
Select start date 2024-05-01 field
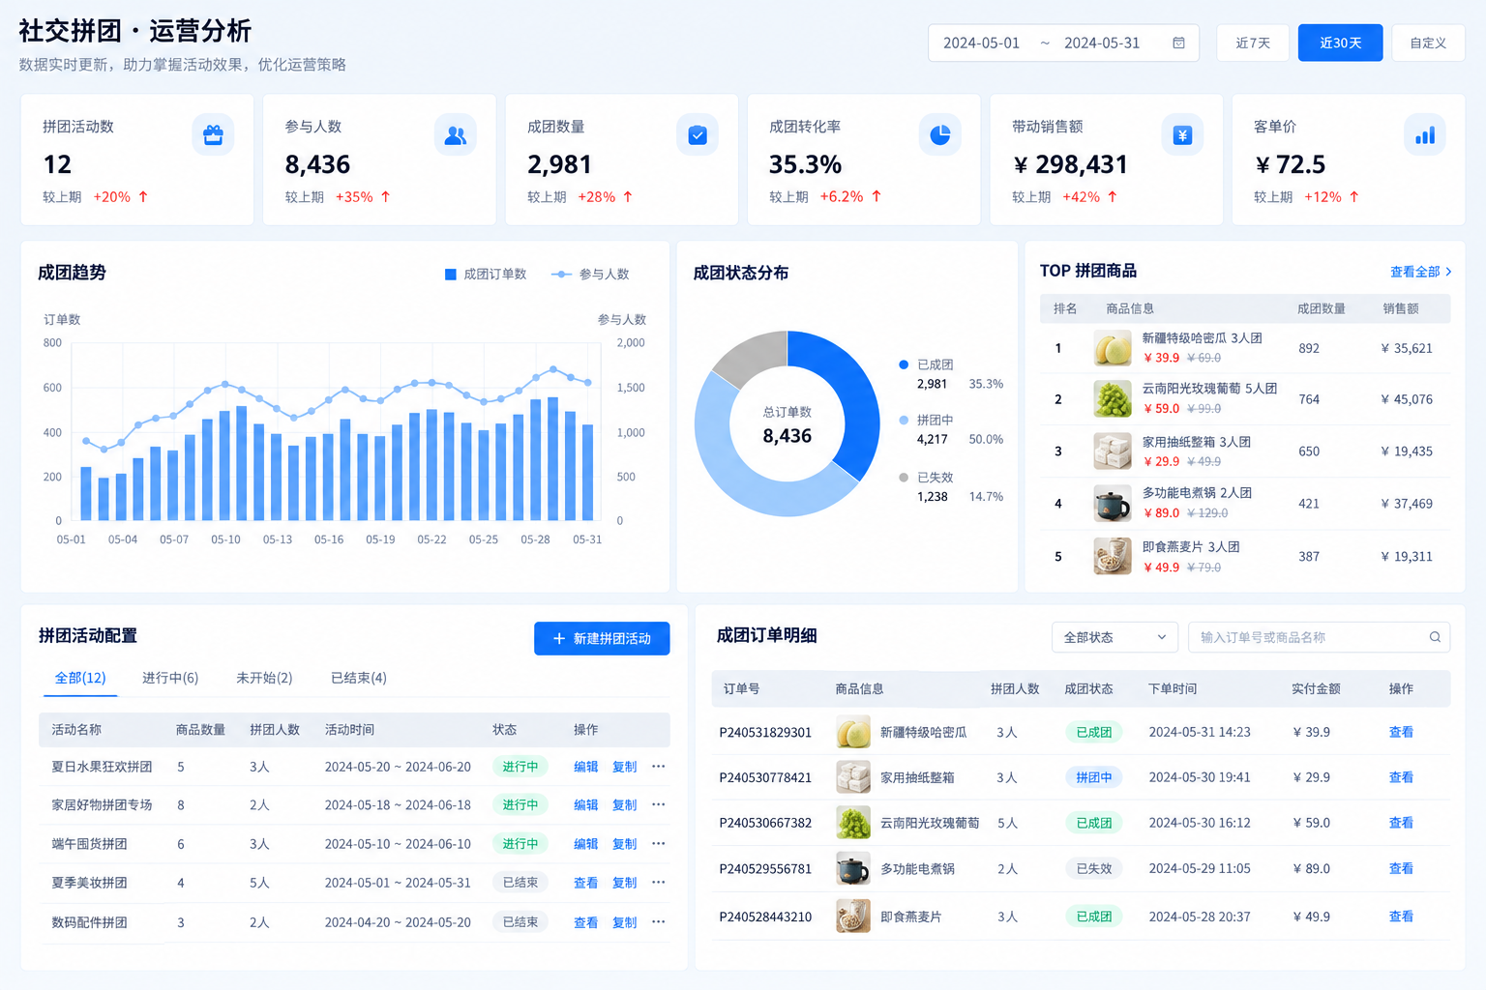tap(981, 44)
